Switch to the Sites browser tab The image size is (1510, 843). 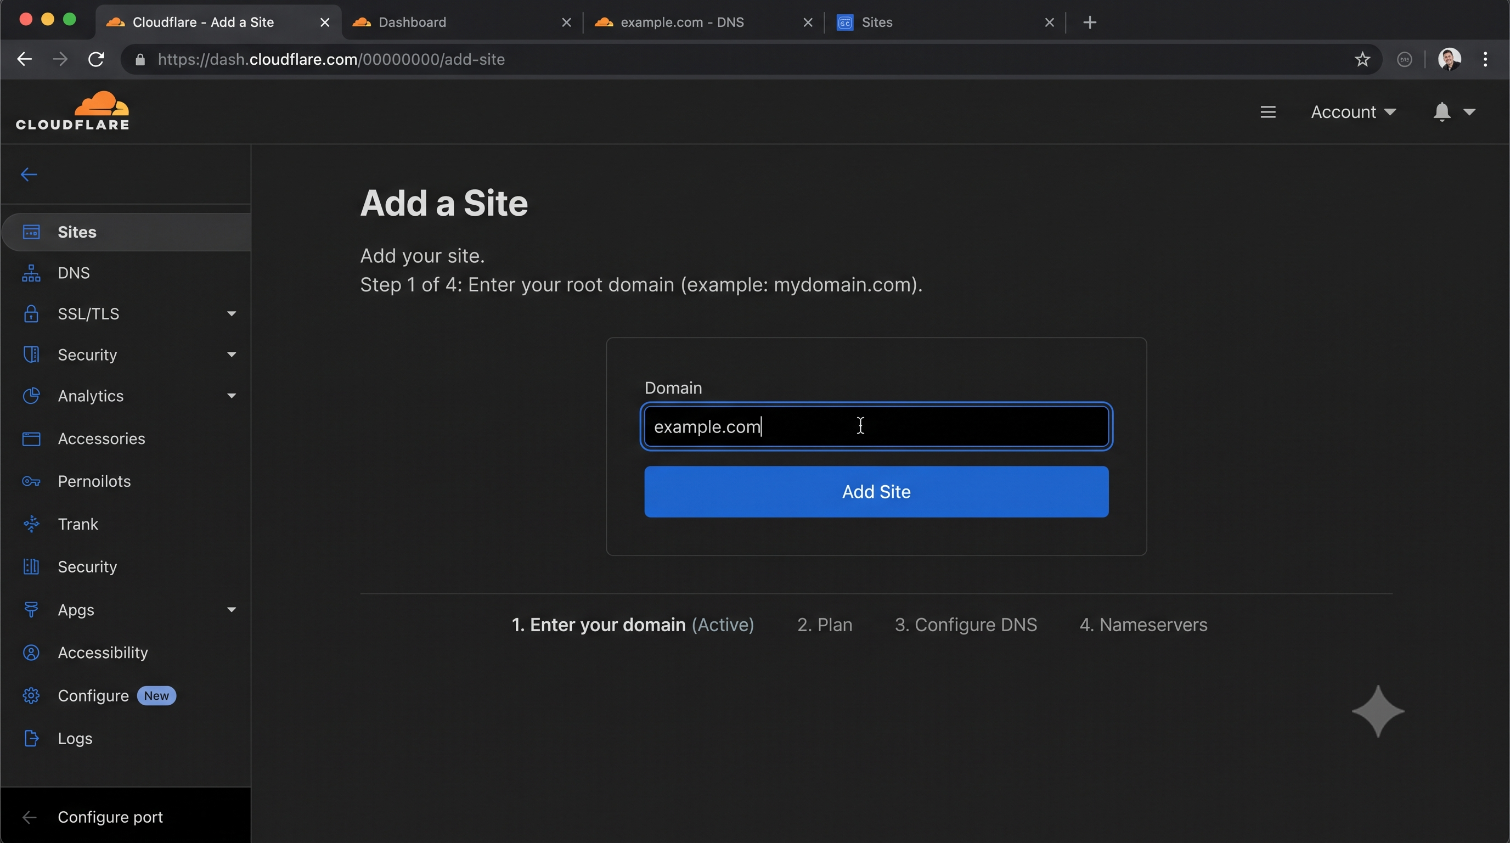(945, 23)
